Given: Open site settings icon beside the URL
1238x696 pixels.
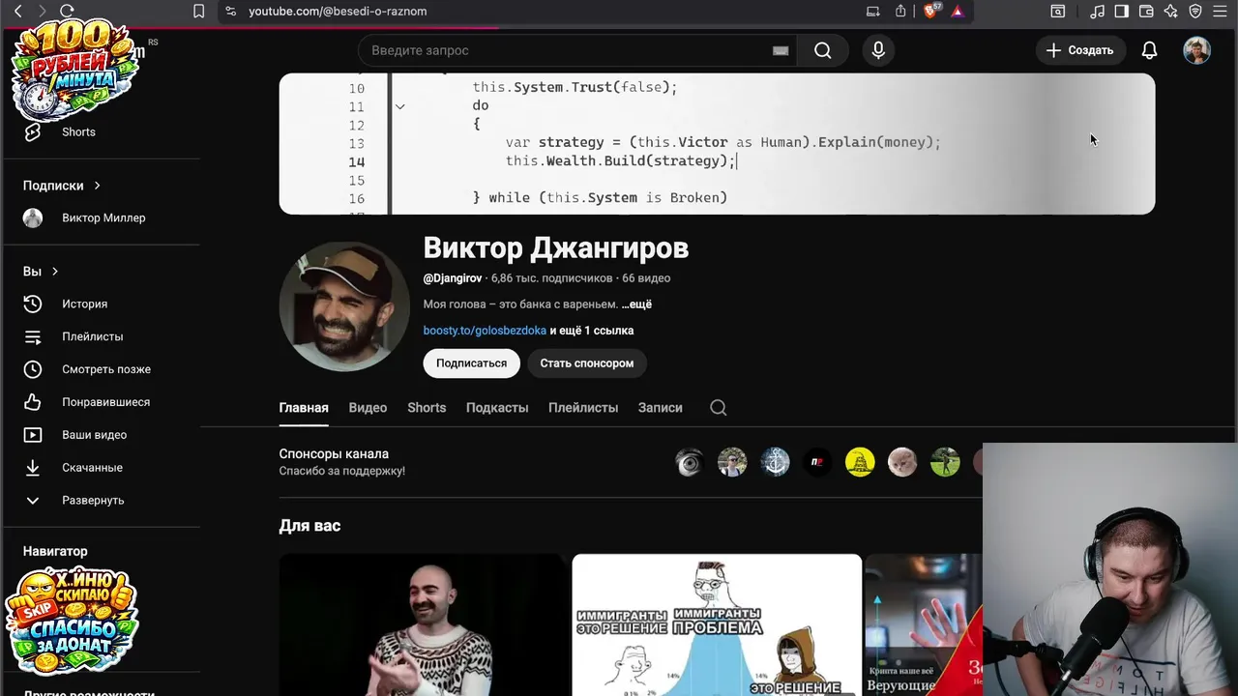Looking at the screenshot, I should tap(230, 12).
